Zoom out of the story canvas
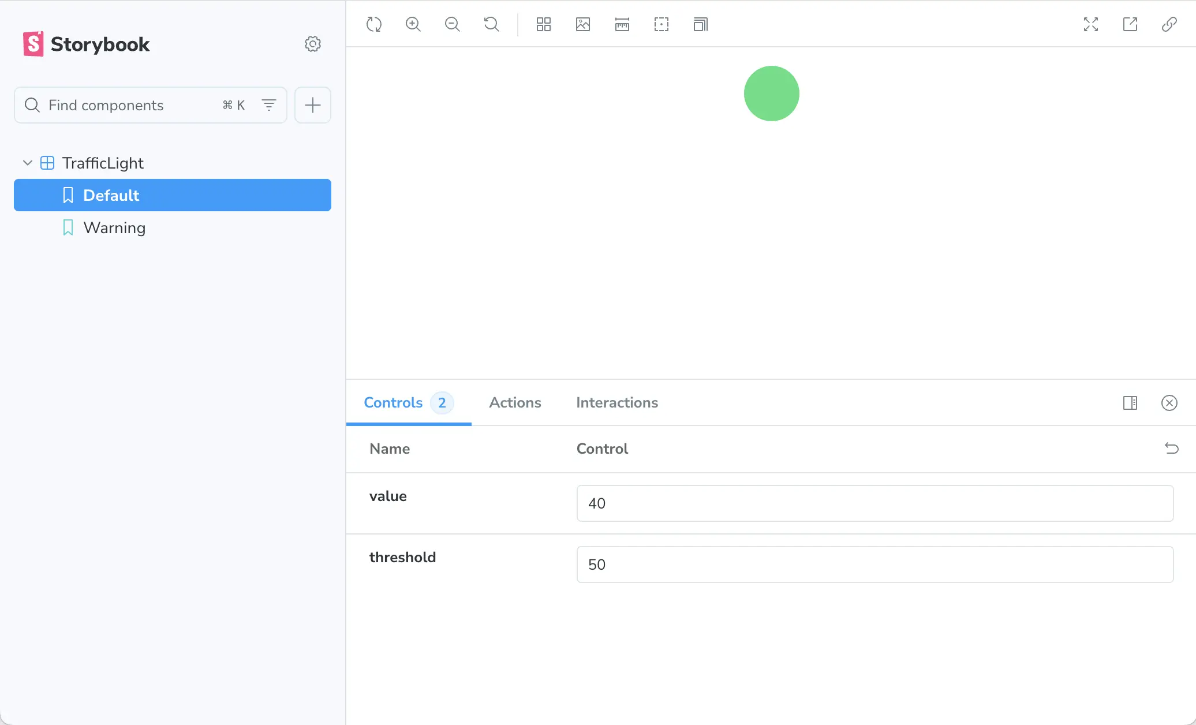The image size is (1196, 725). (x=453, y=24)
